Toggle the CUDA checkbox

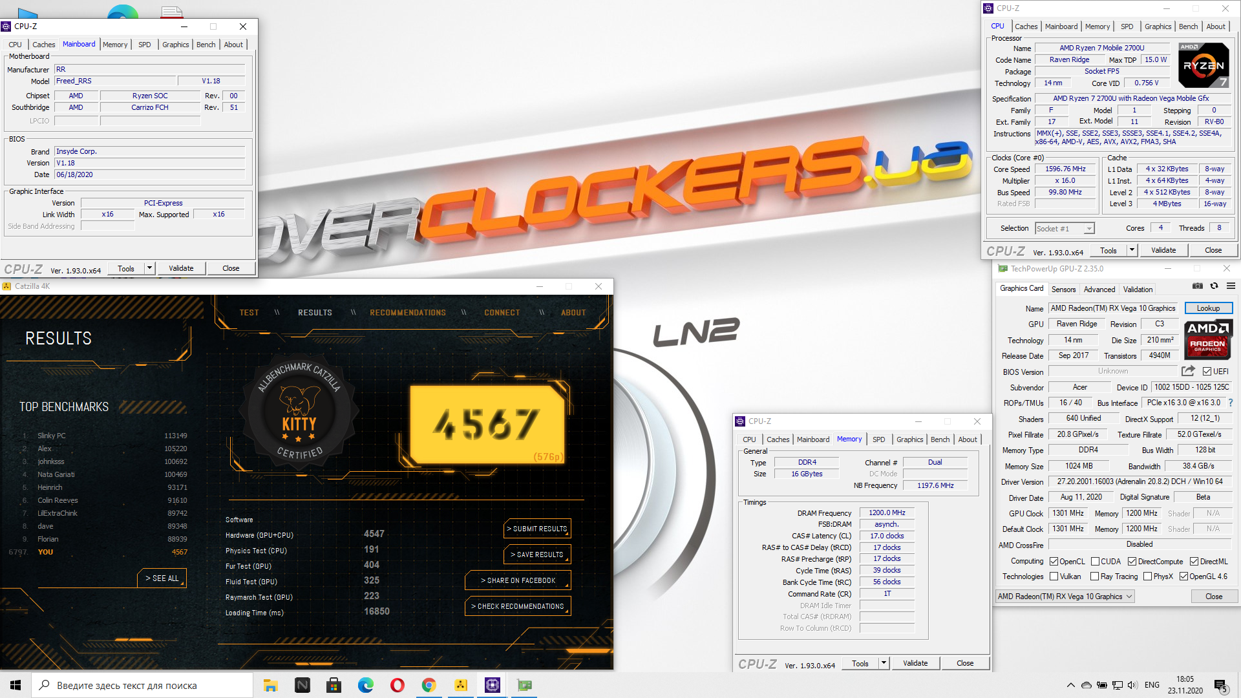[x=1096, y=561]
